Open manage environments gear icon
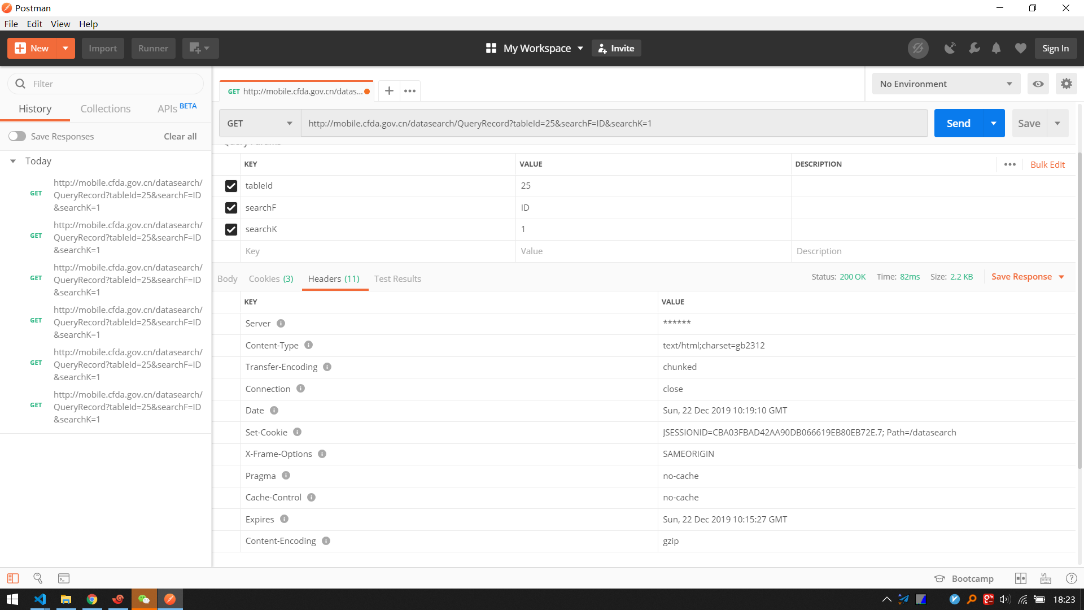Viewport: 1084px width, 610px height. tap(1066, 84)
